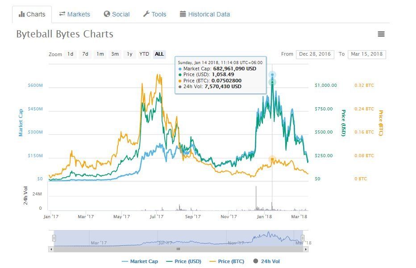Viewport: 416px width, 268px height.
Task: Click the tooltip Market Cap value 682,961,090 USD
Action: tap(234, 69)
